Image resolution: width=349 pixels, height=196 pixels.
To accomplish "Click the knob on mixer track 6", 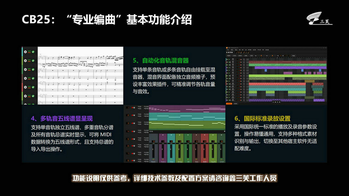I will click(134, 146).
